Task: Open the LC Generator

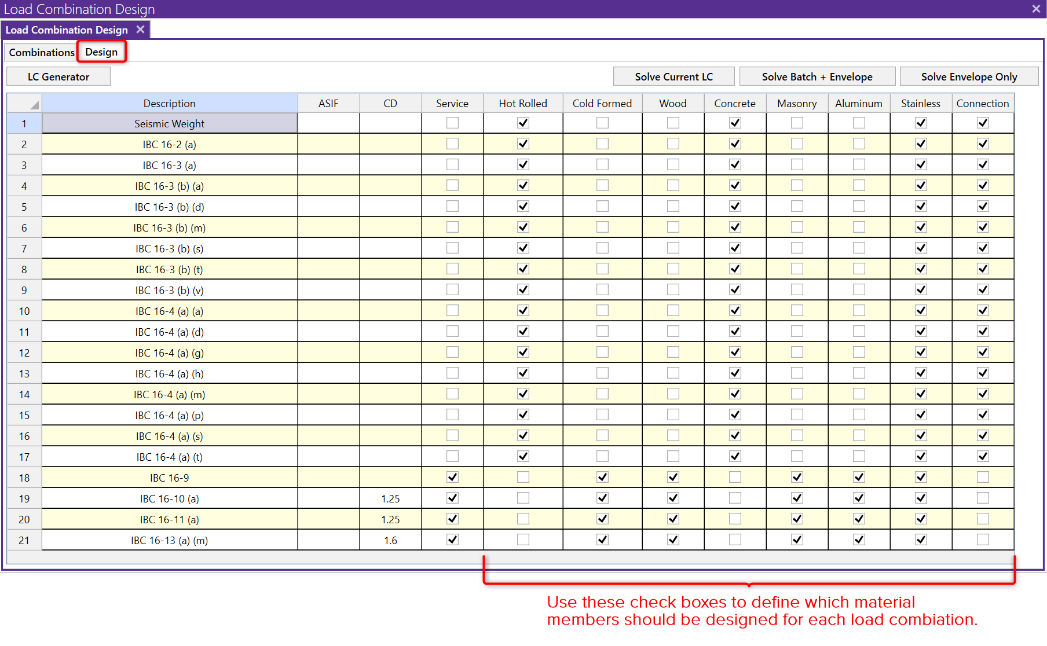Action: (x=58, y=77)
